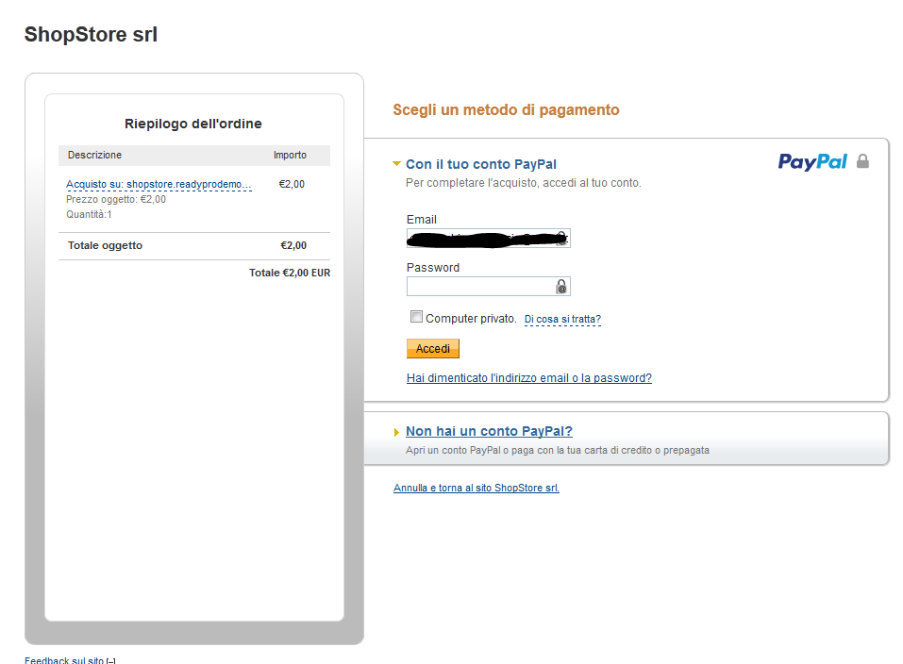Tick the 'Computer privato' checkbox
Viewport: 903px width, 664px height.
(416, 317)
